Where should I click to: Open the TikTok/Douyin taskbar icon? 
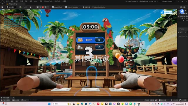(x=118, y=104)
